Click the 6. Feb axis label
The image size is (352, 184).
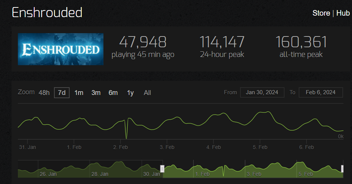[307, 147]
